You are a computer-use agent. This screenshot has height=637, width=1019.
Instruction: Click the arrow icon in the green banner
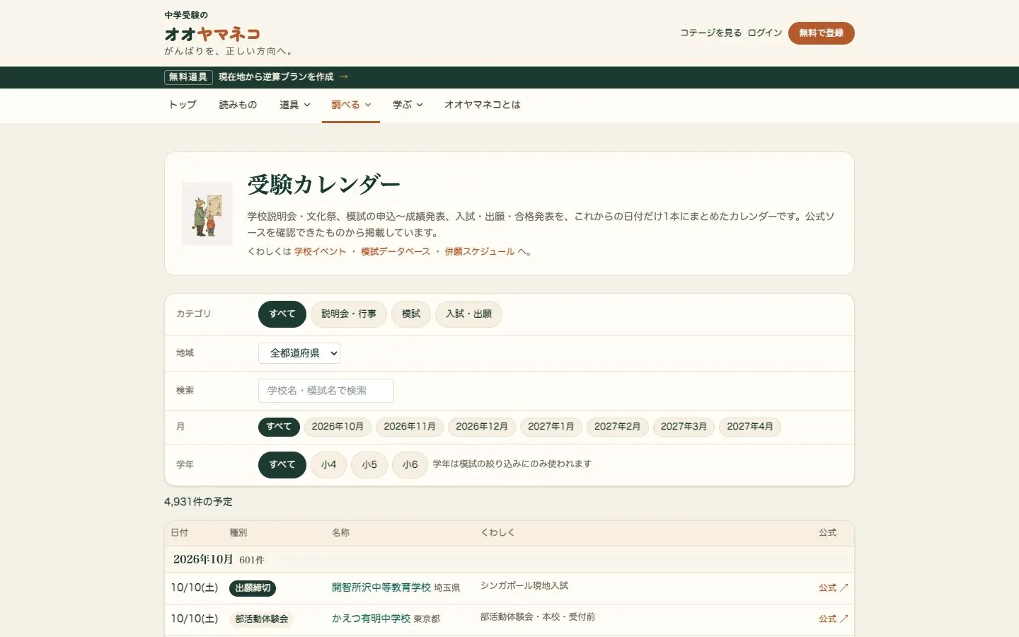344,77
